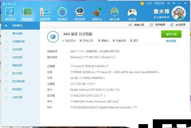Select 内存信息 in the sidebar
Viewport: 191px width, 128px height.
[x=20, y=57]
